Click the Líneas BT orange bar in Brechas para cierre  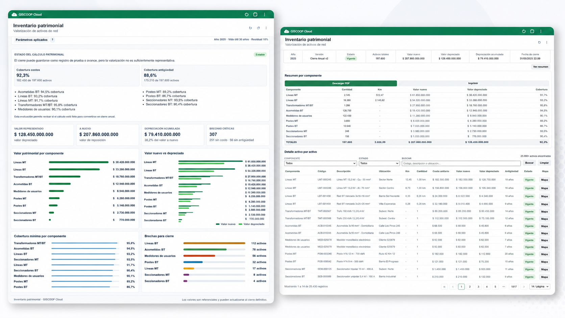coord(214,243)
